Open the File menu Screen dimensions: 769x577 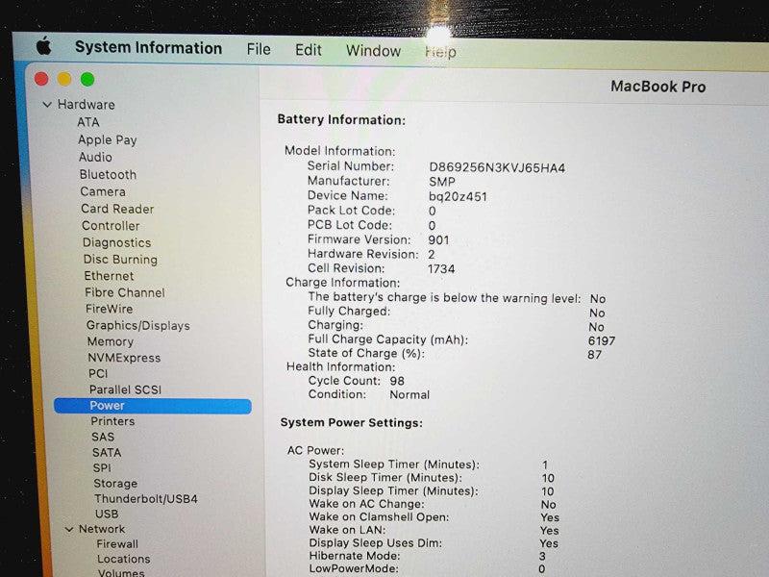pyautogui.click(x=259, y=49)
